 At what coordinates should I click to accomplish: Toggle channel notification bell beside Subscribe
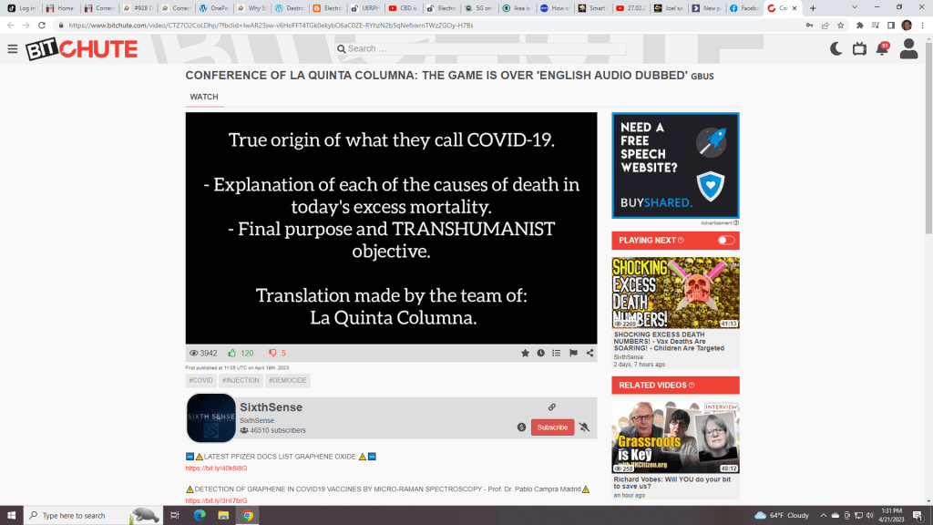click(x=584, y=427)
